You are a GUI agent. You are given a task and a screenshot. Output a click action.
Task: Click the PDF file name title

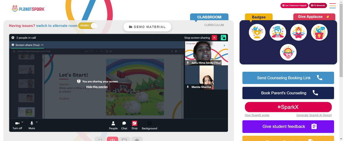point(34,51)
